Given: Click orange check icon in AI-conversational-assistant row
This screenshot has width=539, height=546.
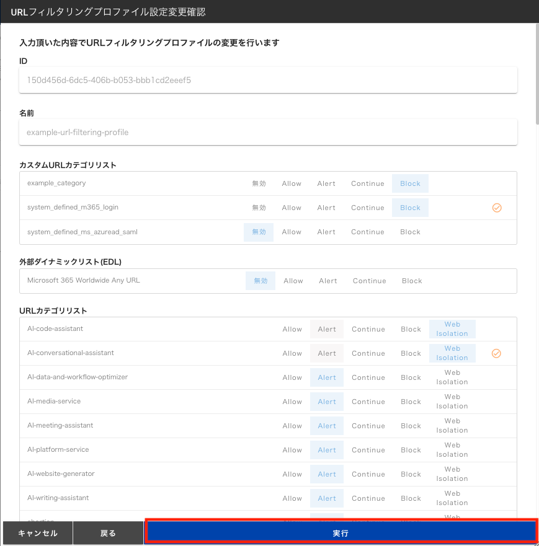Looking at the screenshot, I should pos(496,353).
